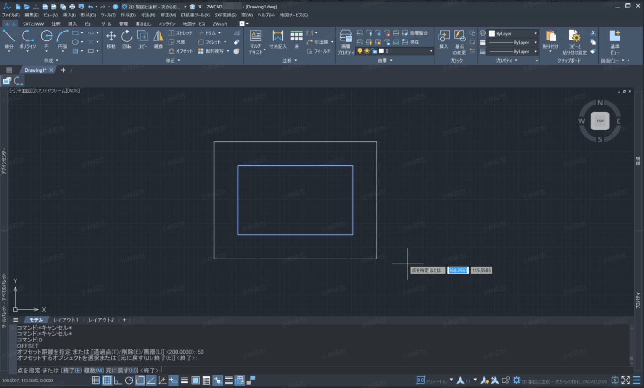Click the 回転 (Rotate) tool
Viewport: 644px width, 388px height.
[127, 40]
